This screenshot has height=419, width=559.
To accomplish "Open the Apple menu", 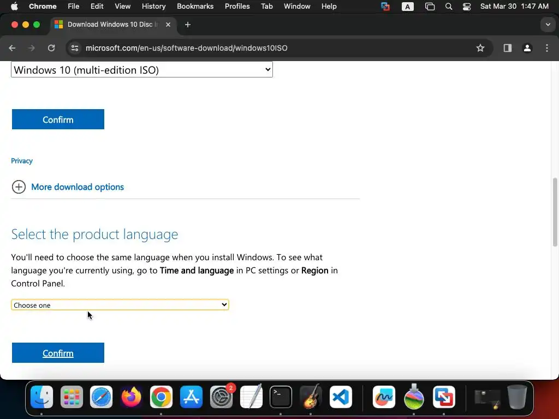I will (14, 7).
